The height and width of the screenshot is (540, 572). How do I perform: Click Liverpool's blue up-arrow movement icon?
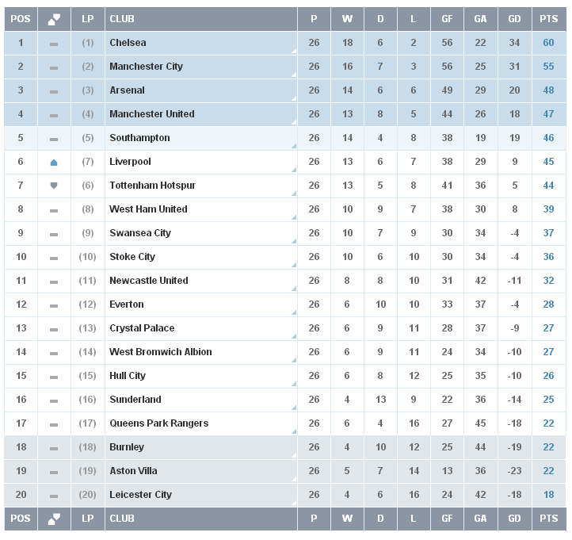pos(54,163)
